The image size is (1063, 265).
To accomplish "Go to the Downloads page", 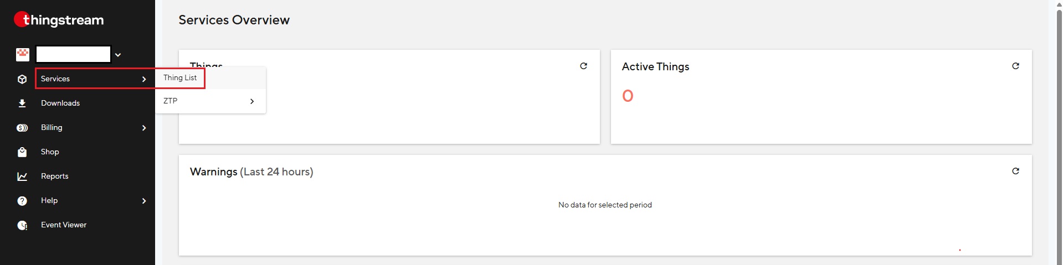I will pyautogui.click(x=60, y=103).
